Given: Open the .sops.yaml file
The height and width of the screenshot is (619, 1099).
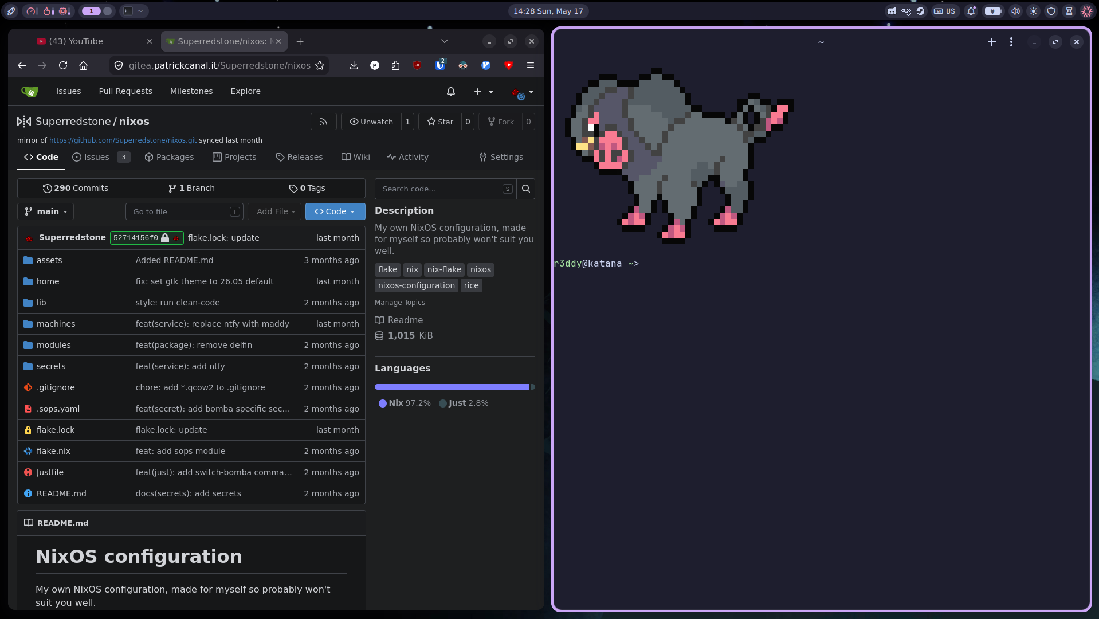Looking at the screenshot, I should (x=58, y=409).
